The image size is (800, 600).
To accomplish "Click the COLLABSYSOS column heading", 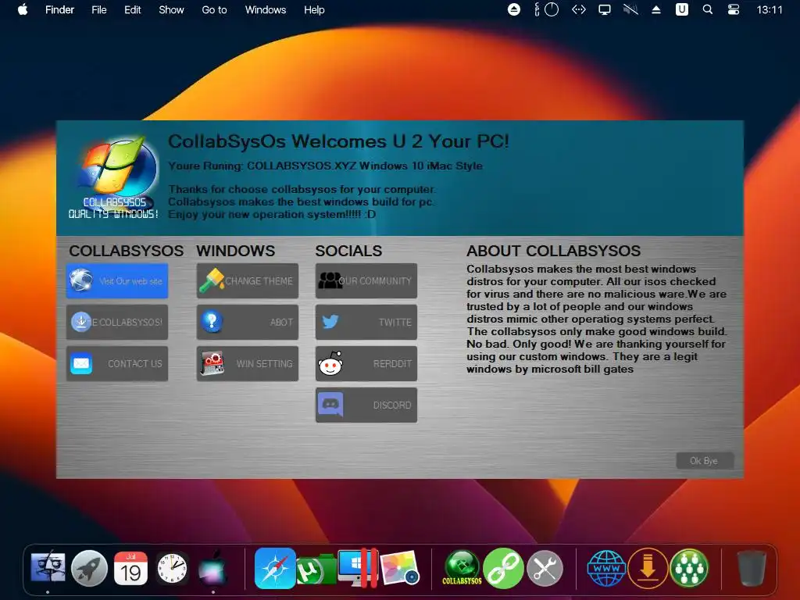I will (126, 251).
